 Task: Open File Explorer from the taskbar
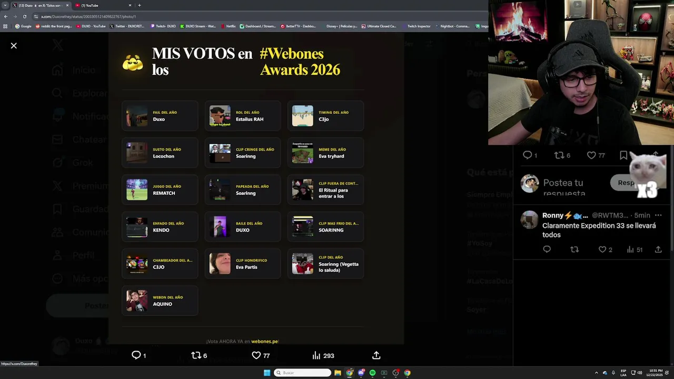point(338,373)
